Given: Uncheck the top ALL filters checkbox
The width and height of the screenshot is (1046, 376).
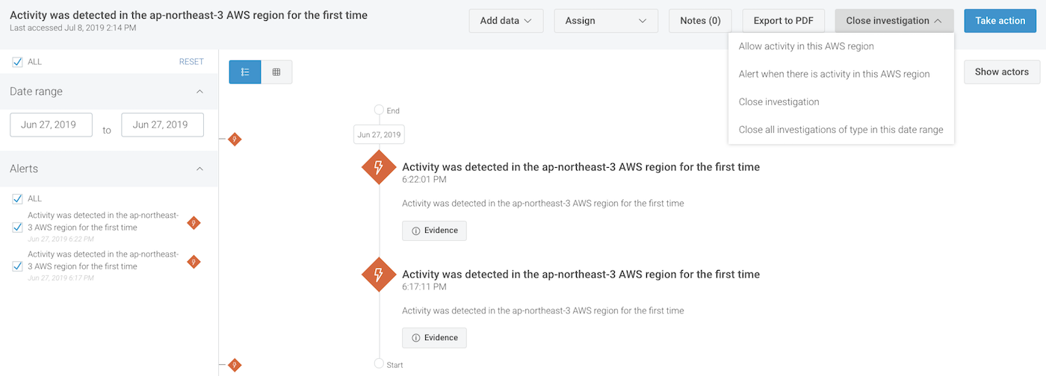Looking at the screenshot, I should 18,62.
